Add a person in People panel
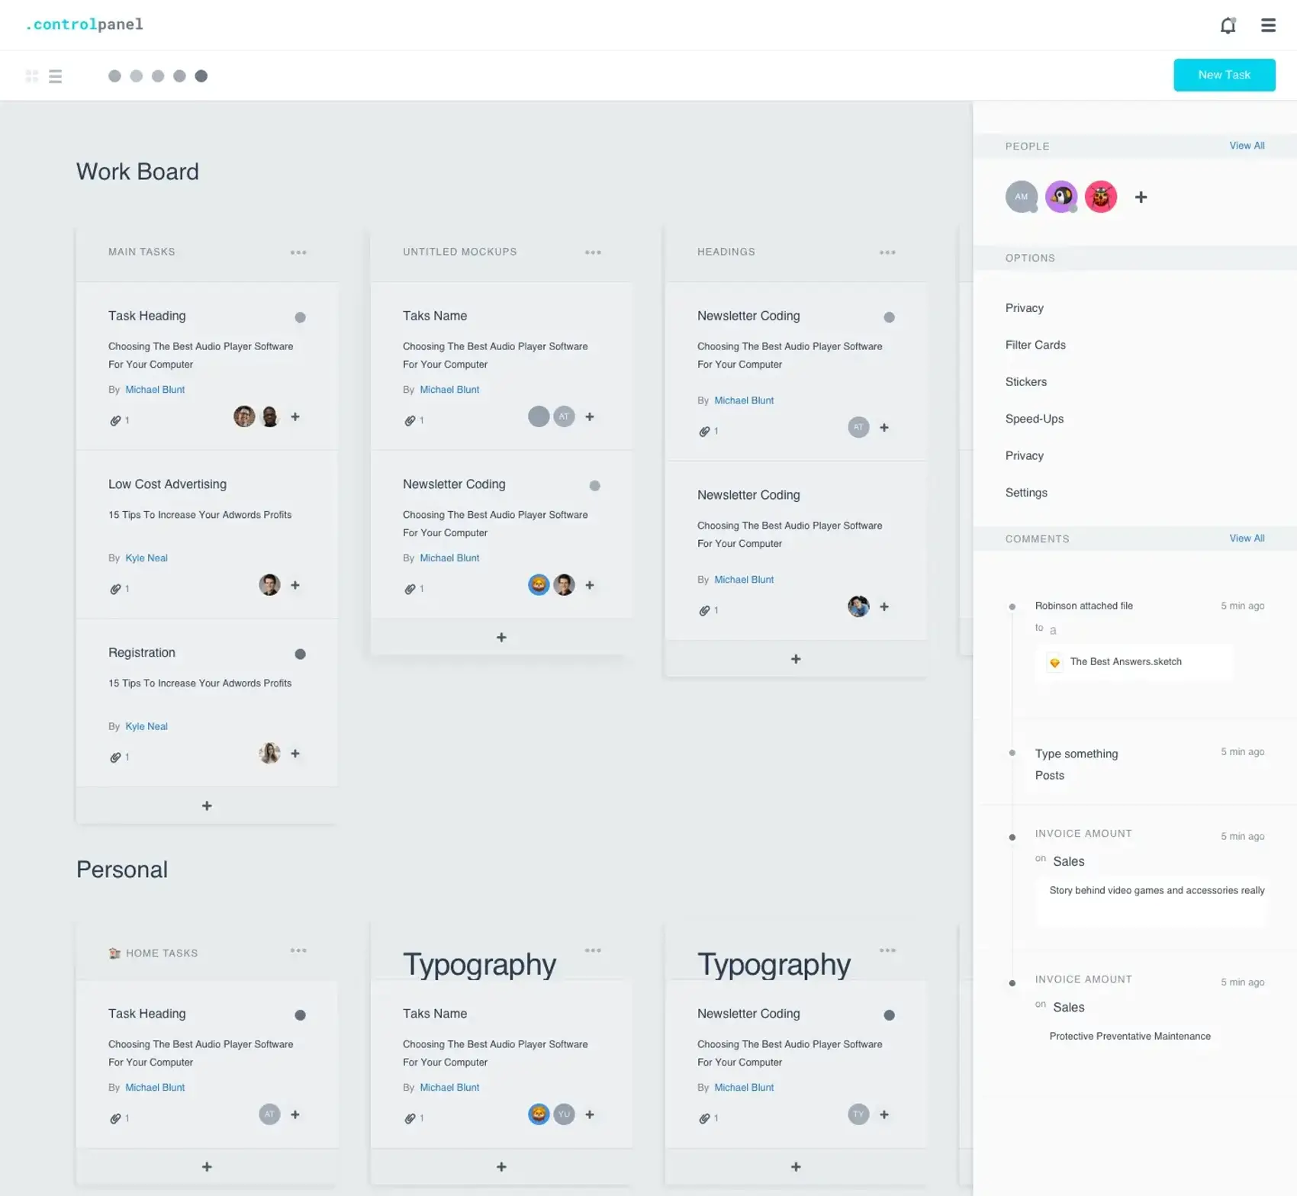Viewport: 1297px width, 1196px height. point(1141,198)
